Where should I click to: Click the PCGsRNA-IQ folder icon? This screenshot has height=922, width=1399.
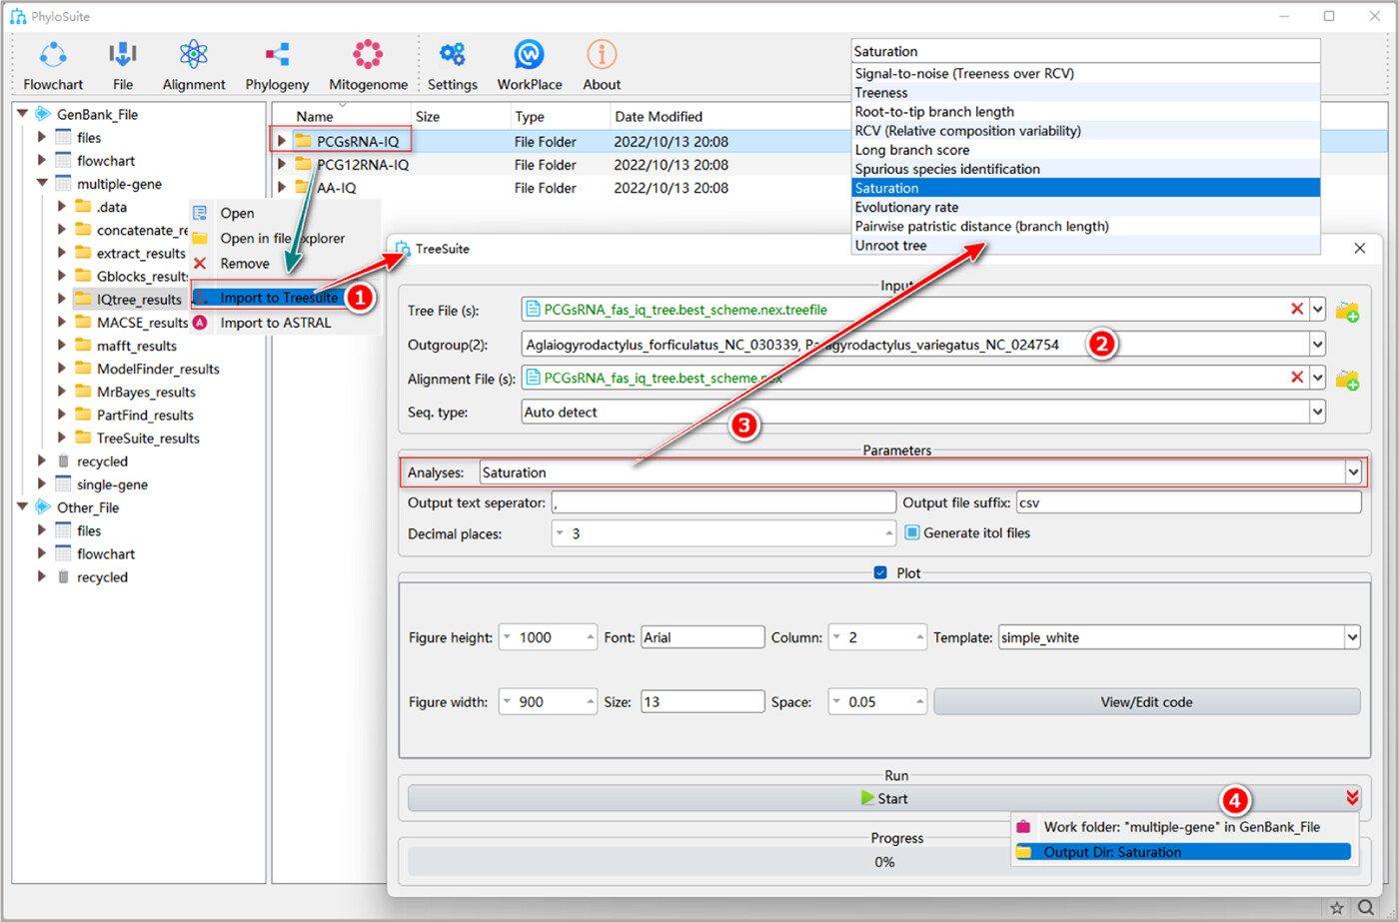303,141
